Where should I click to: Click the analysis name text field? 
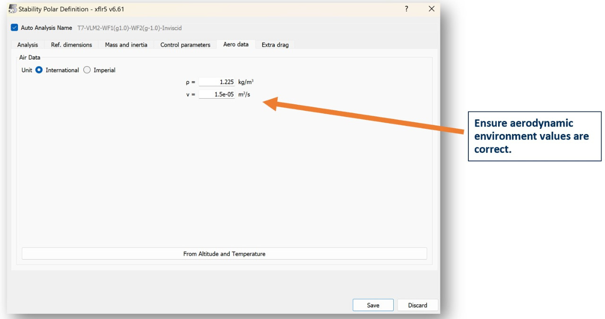pyautogui.click(x=130, y=28)
